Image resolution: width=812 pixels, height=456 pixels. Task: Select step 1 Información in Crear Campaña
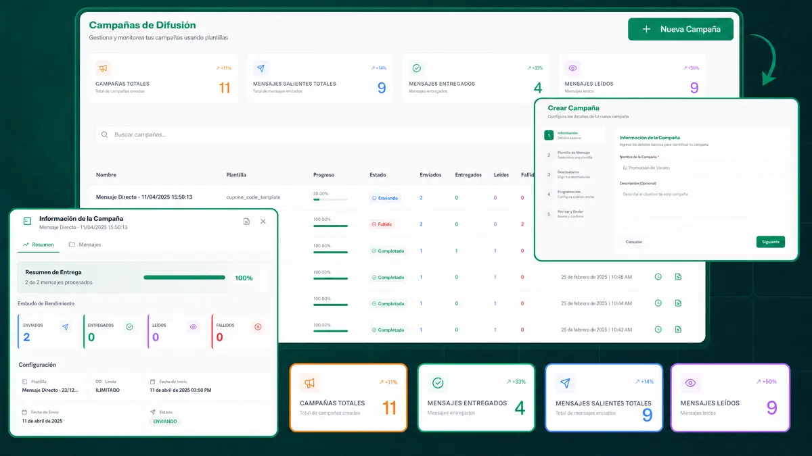(x=574, y=135)
